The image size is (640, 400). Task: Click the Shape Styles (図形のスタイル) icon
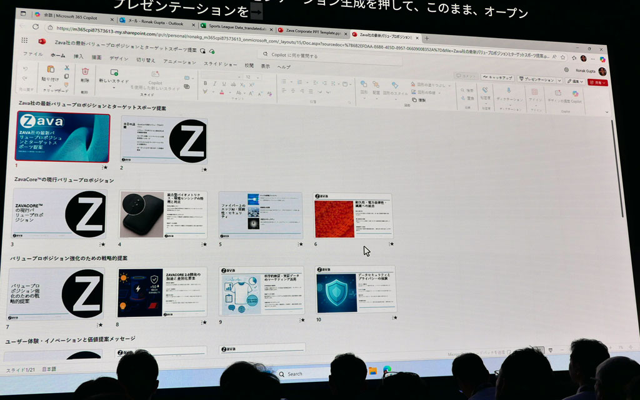(x=395, y=85)
